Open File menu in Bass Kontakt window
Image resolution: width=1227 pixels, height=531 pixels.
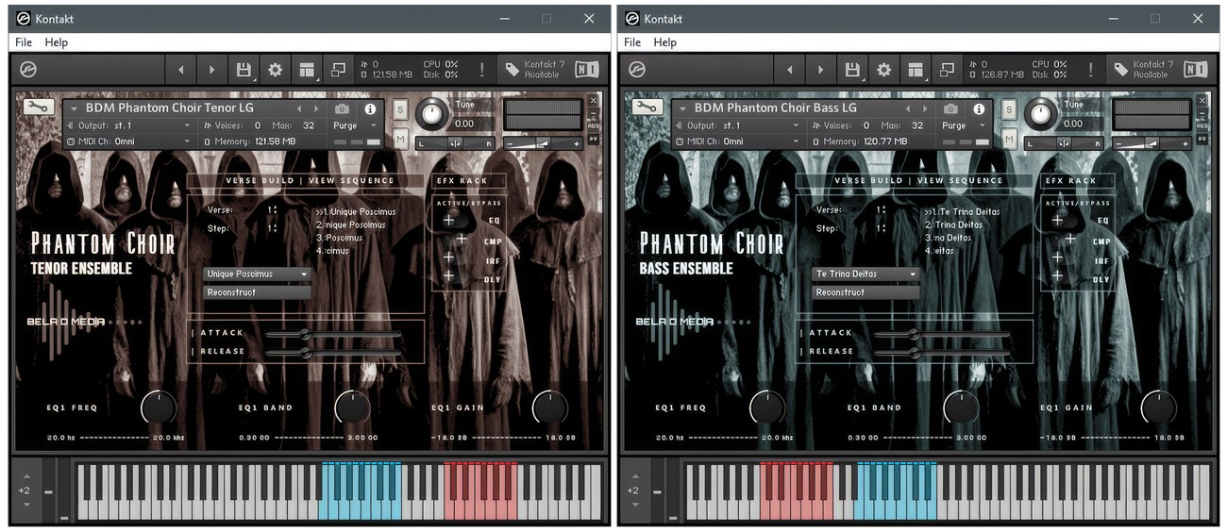(x=632, y=42)
